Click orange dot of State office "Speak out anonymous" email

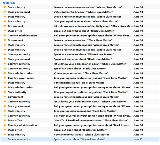[5, 31]
